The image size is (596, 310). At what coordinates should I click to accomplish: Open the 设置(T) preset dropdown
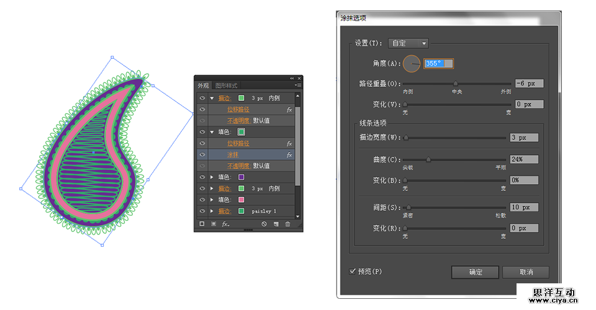408,43
